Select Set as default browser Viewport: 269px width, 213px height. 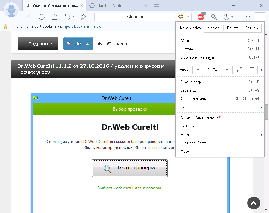220,118
